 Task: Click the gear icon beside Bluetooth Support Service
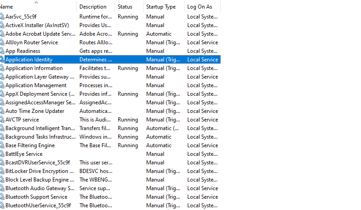click(x=2, y=197)
